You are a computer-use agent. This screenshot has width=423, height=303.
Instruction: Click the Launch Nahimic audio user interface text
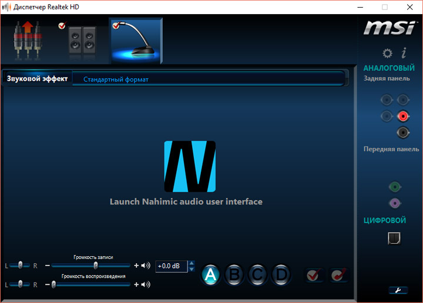(186, 202)
